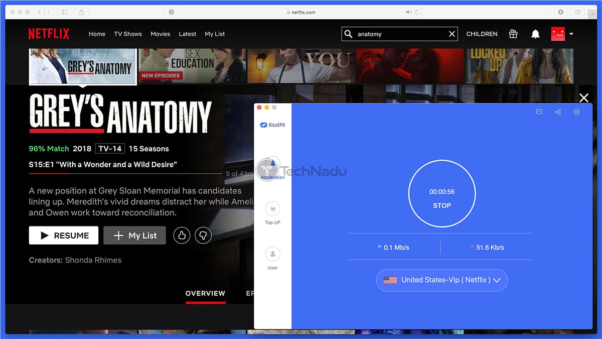Screen dimensions: 602x339
Task: Go forward in Safari history
Action: tap(50, 12)
